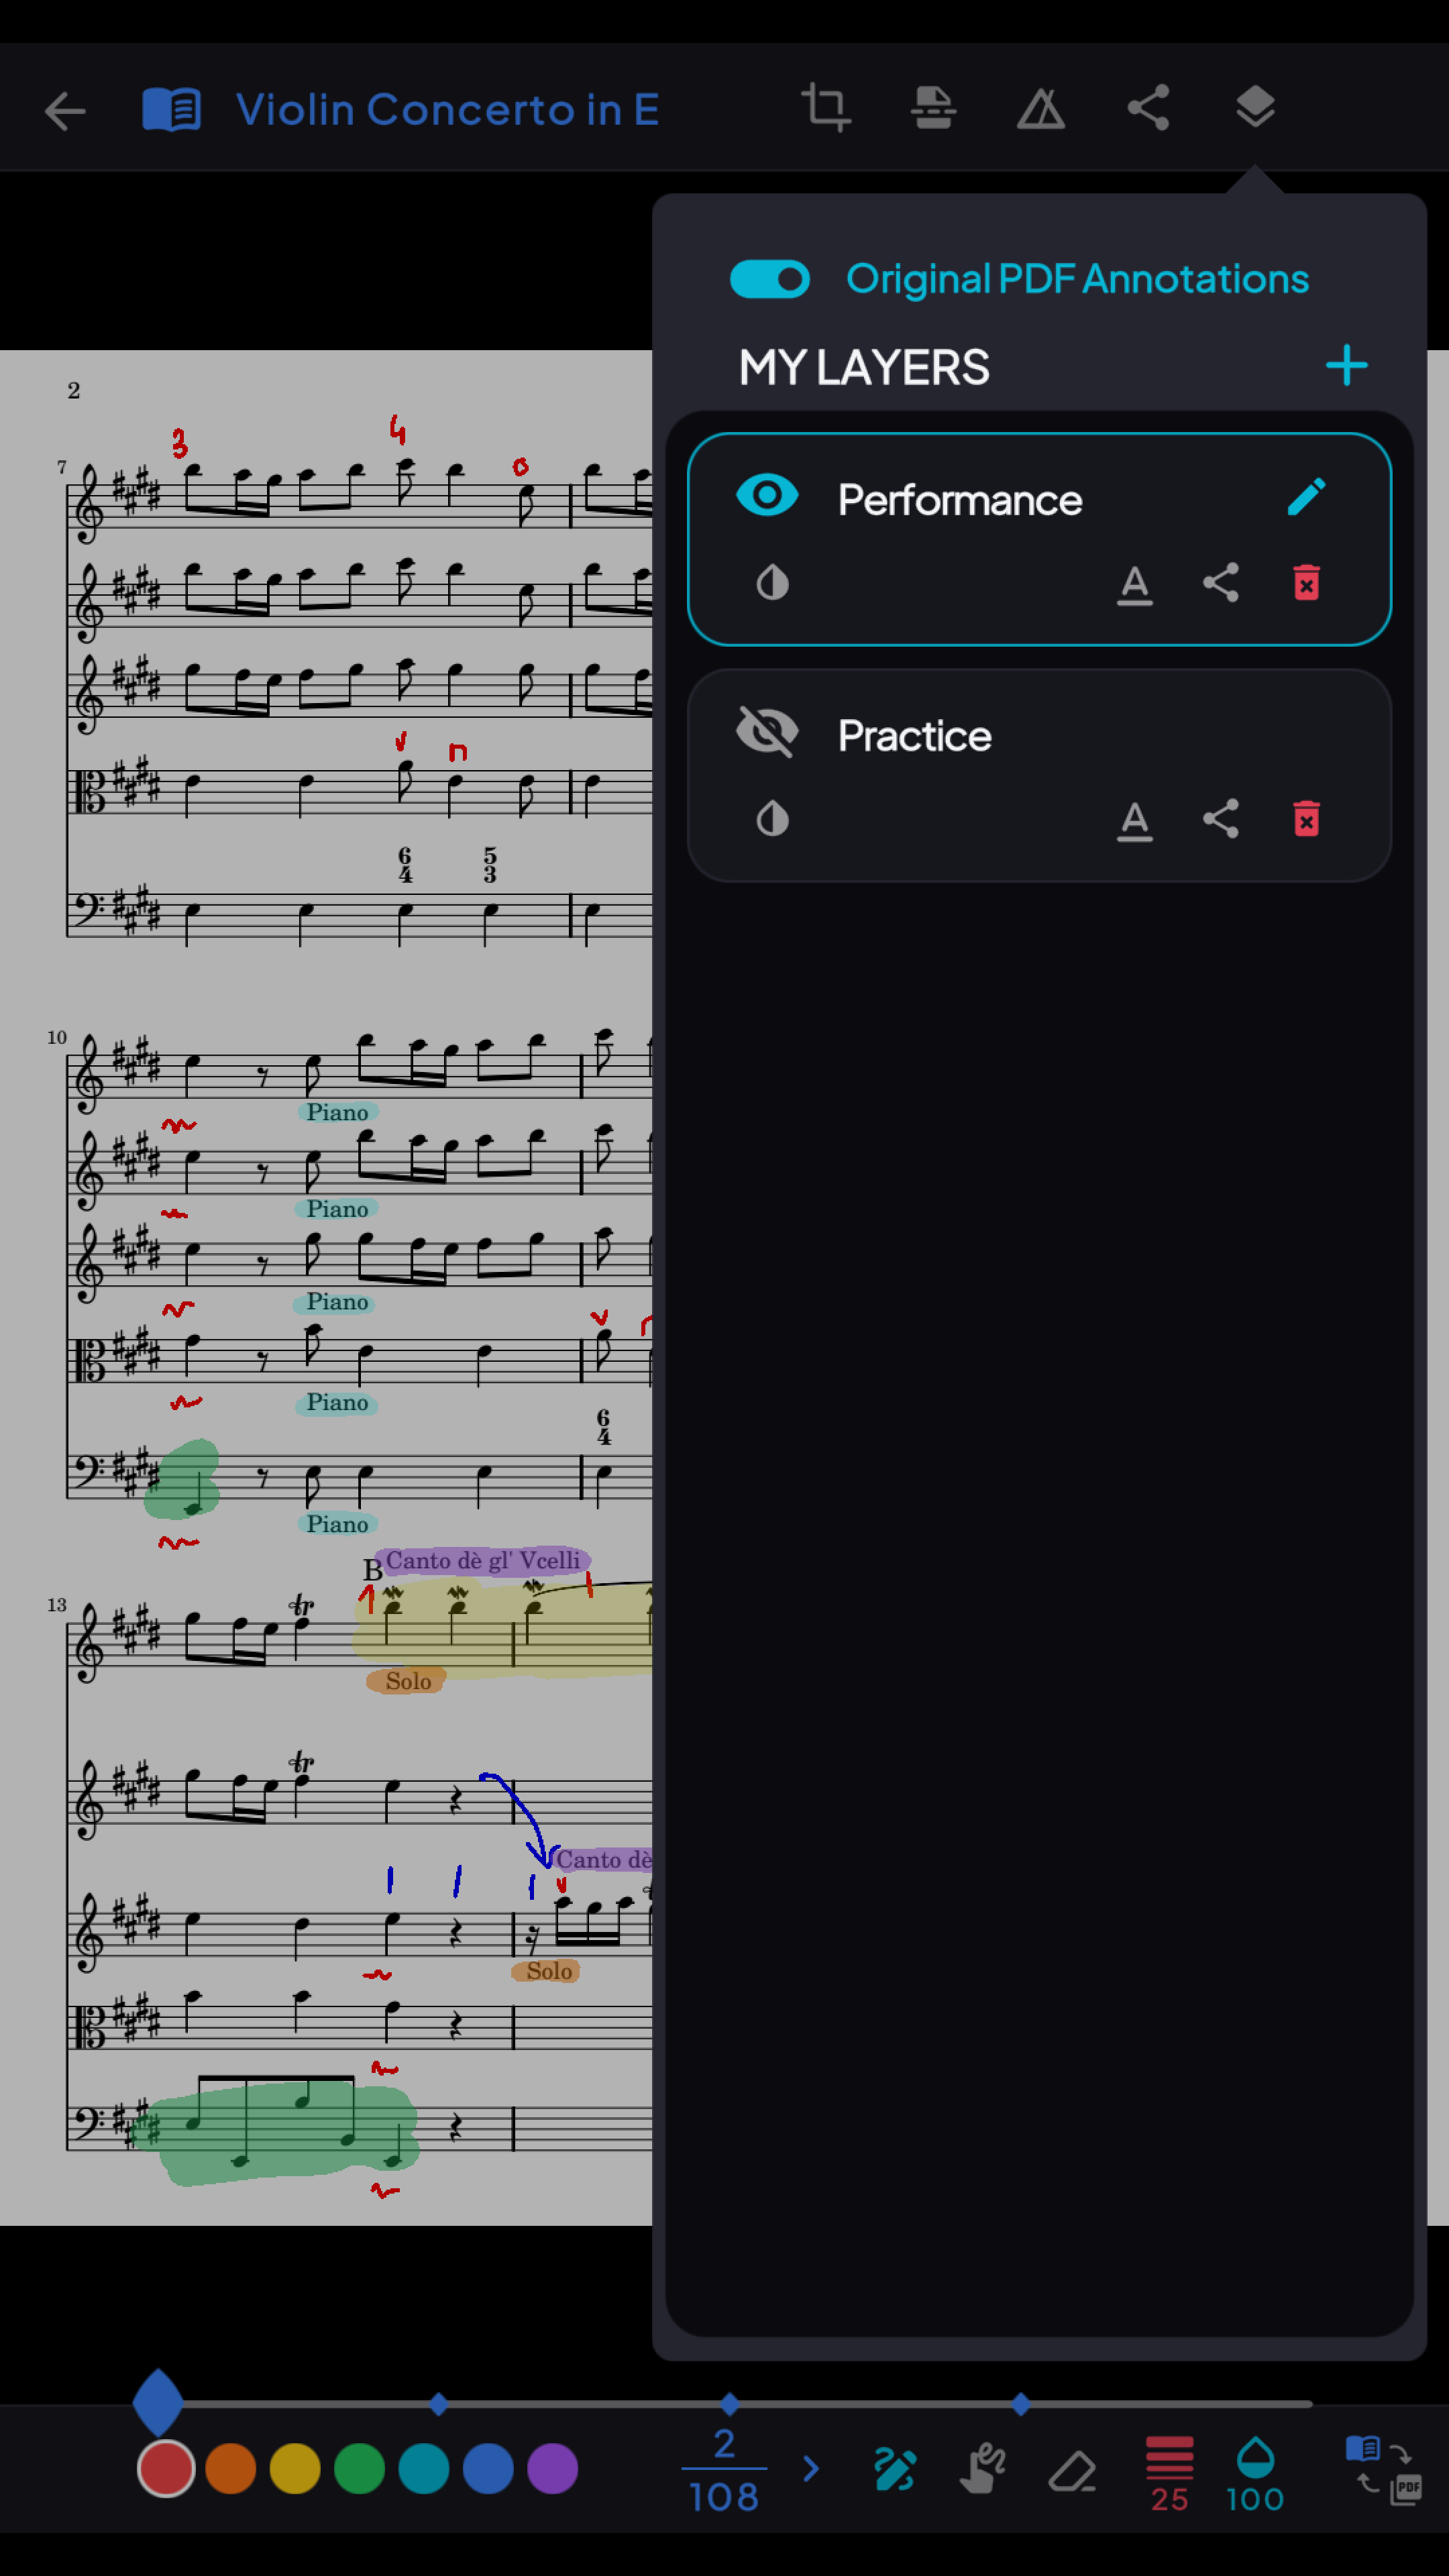Change stroke width 25
This screenshot has height=2576, width=1449.
coord(1169,2474)
